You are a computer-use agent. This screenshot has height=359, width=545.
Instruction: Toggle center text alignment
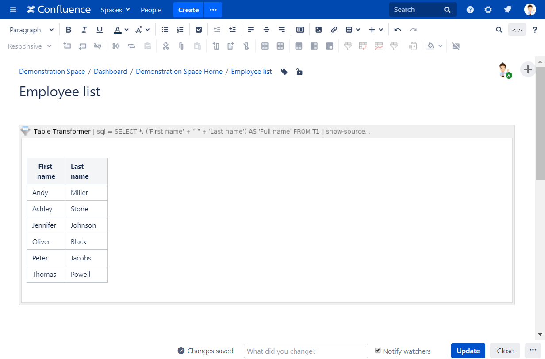coord(266,29)
